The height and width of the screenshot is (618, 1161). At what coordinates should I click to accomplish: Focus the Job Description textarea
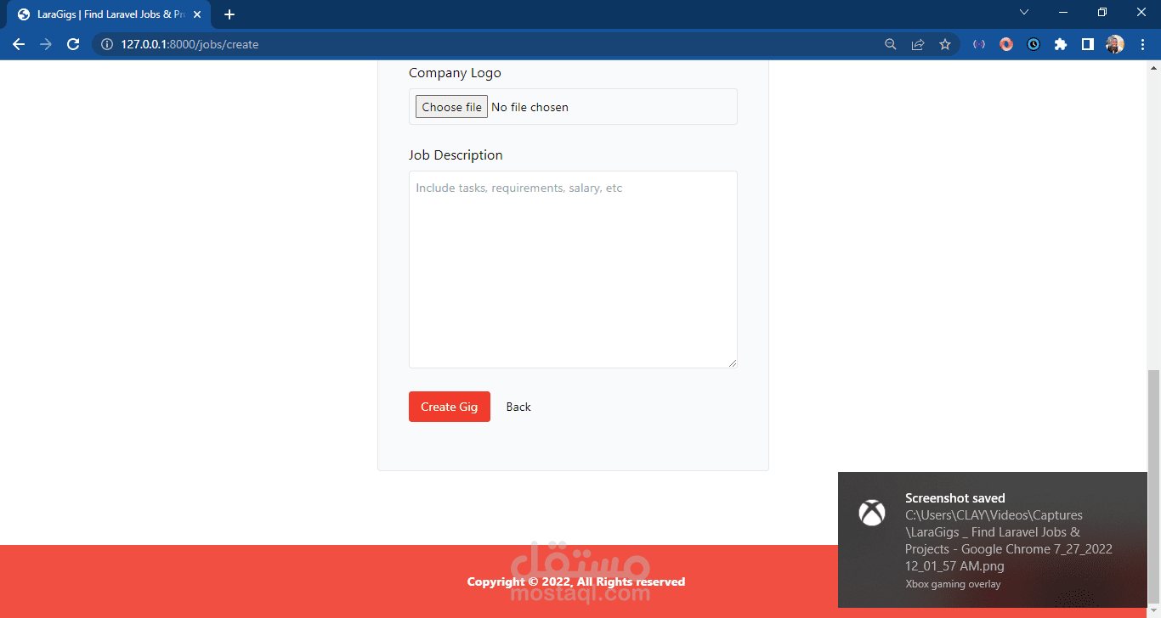point(573,269)
